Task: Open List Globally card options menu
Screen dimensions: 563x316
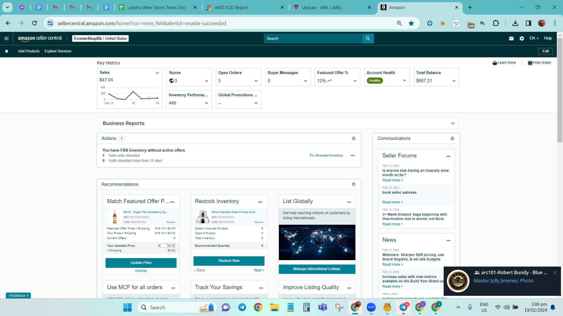Action: pos(349,202)
